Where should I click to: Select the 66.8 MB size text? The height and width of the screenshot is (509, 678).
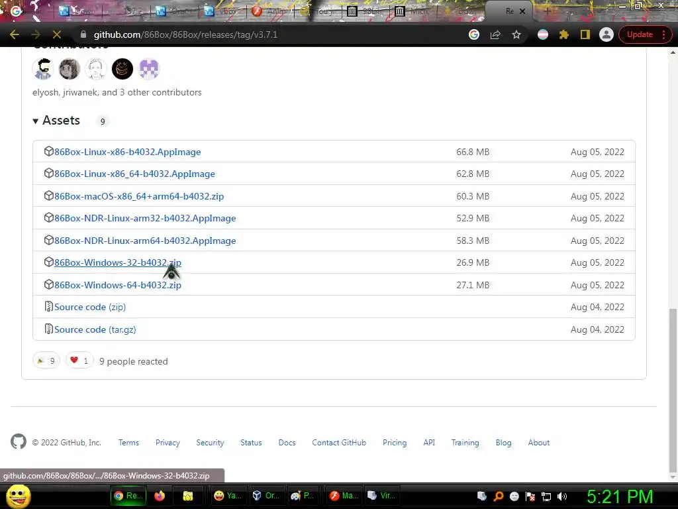click(x=473, y=152)
